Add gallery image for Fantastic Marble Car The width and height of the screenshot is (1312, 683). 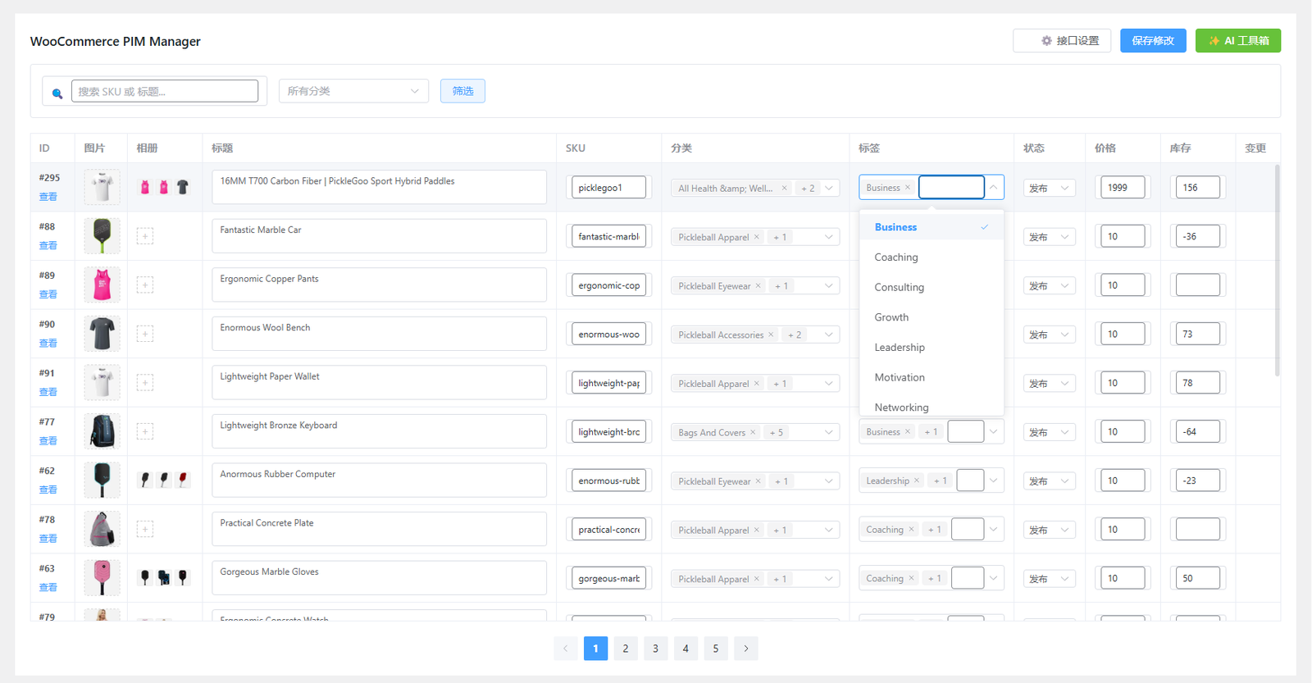(x=145, y=237)
